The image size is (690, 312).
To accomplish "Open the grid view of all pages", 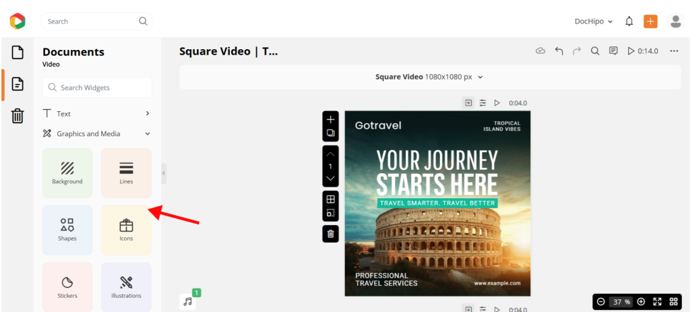I will [x=673, y=301].
